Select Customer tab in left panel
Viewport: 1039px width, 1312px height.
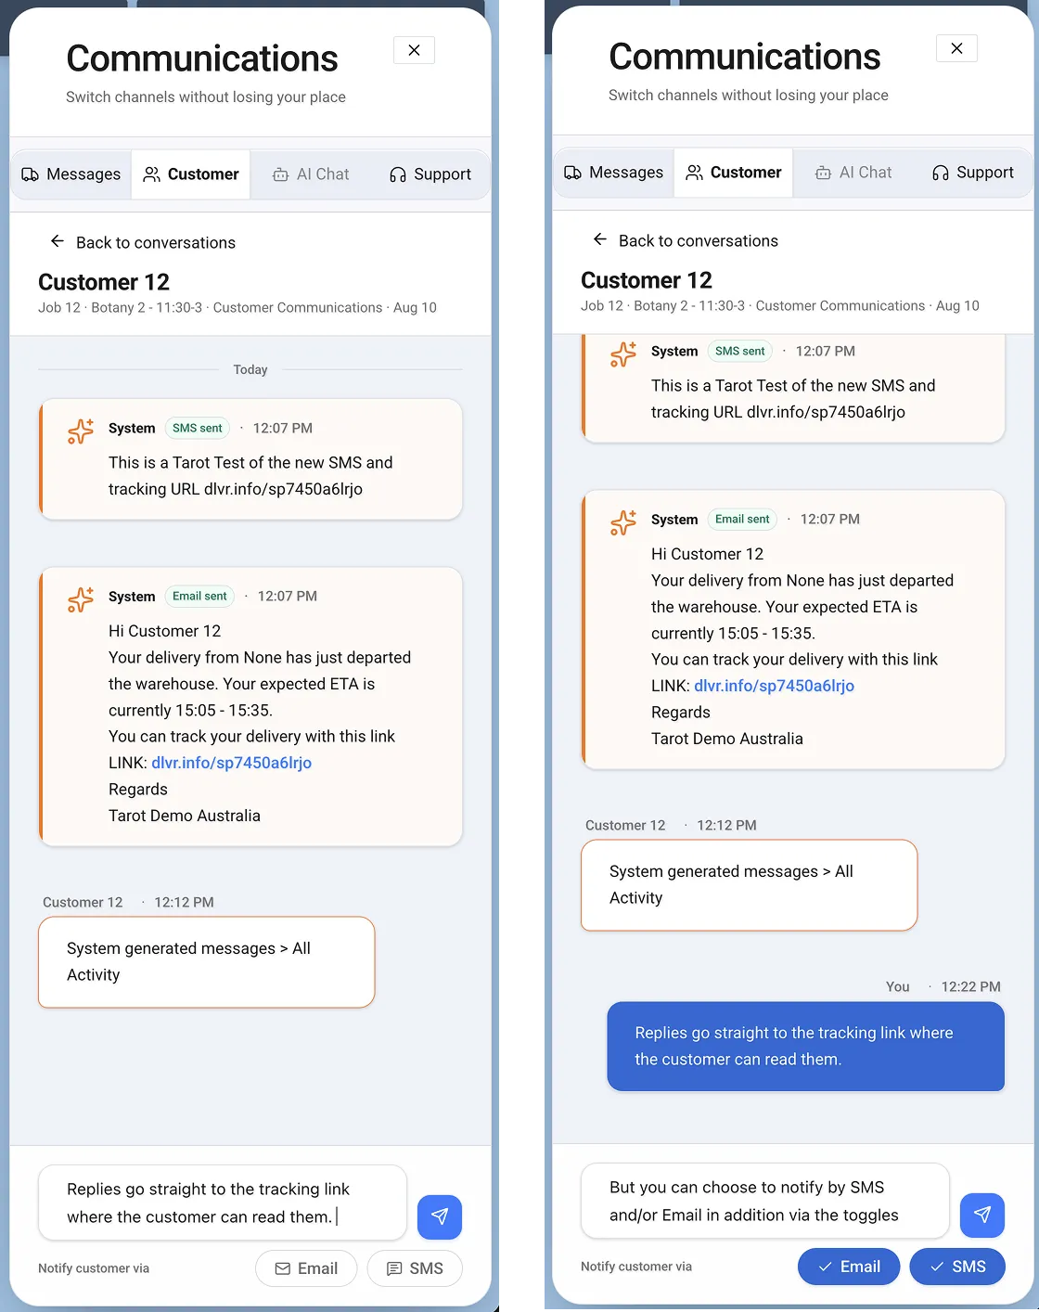(x=191, y=174)
